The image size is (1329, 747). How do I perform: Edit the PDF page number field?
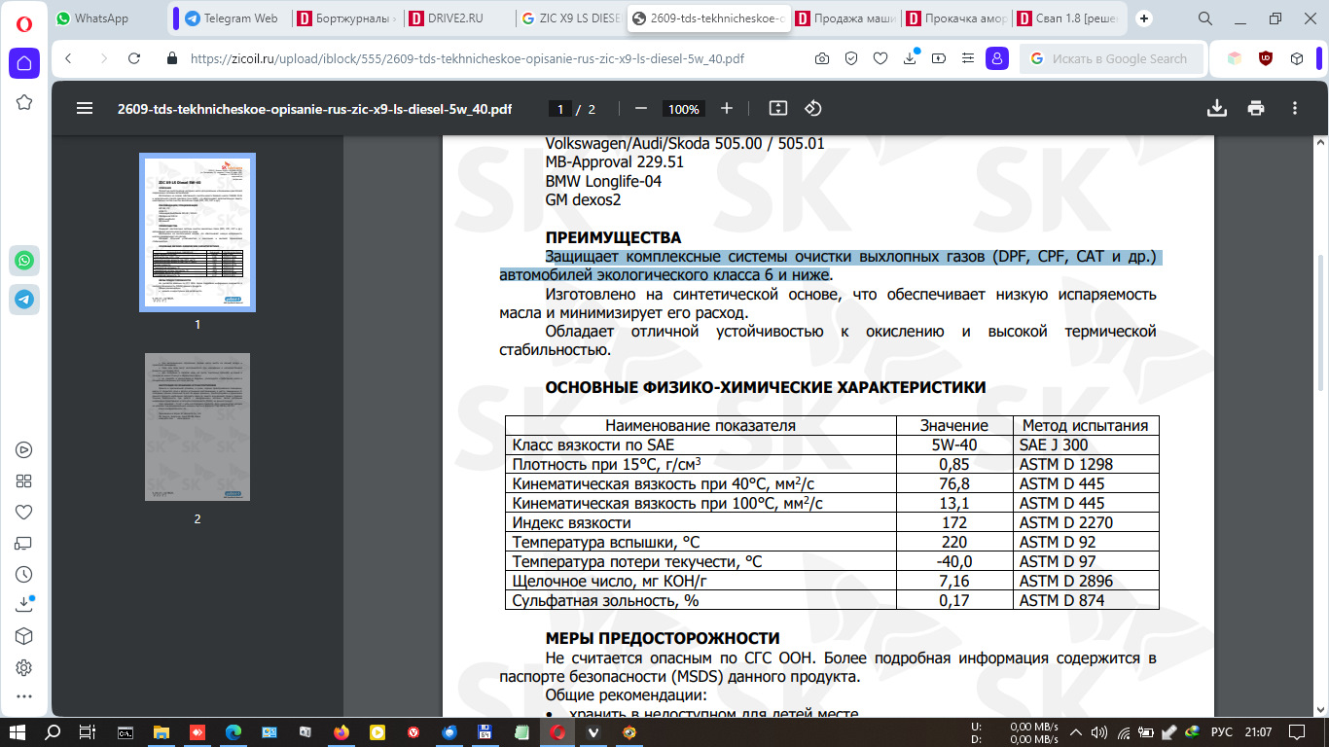(559, 109)
